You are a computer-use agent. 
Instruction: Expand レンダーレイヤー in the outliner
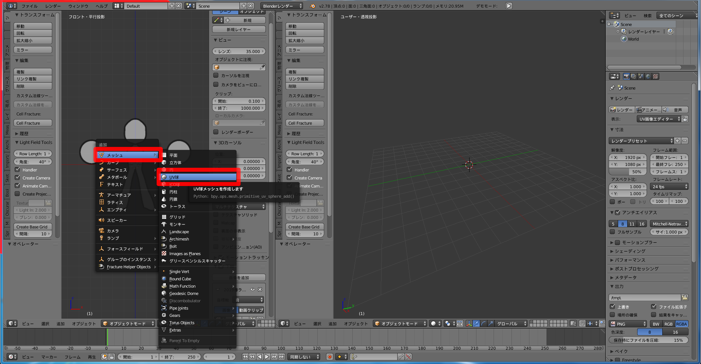click(x=618, y=31)
